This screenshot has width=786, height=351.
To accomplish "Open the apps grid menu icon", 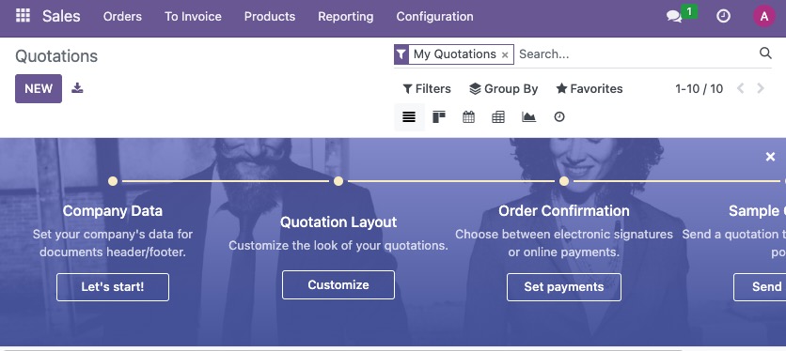I will [x=23, y=16].
